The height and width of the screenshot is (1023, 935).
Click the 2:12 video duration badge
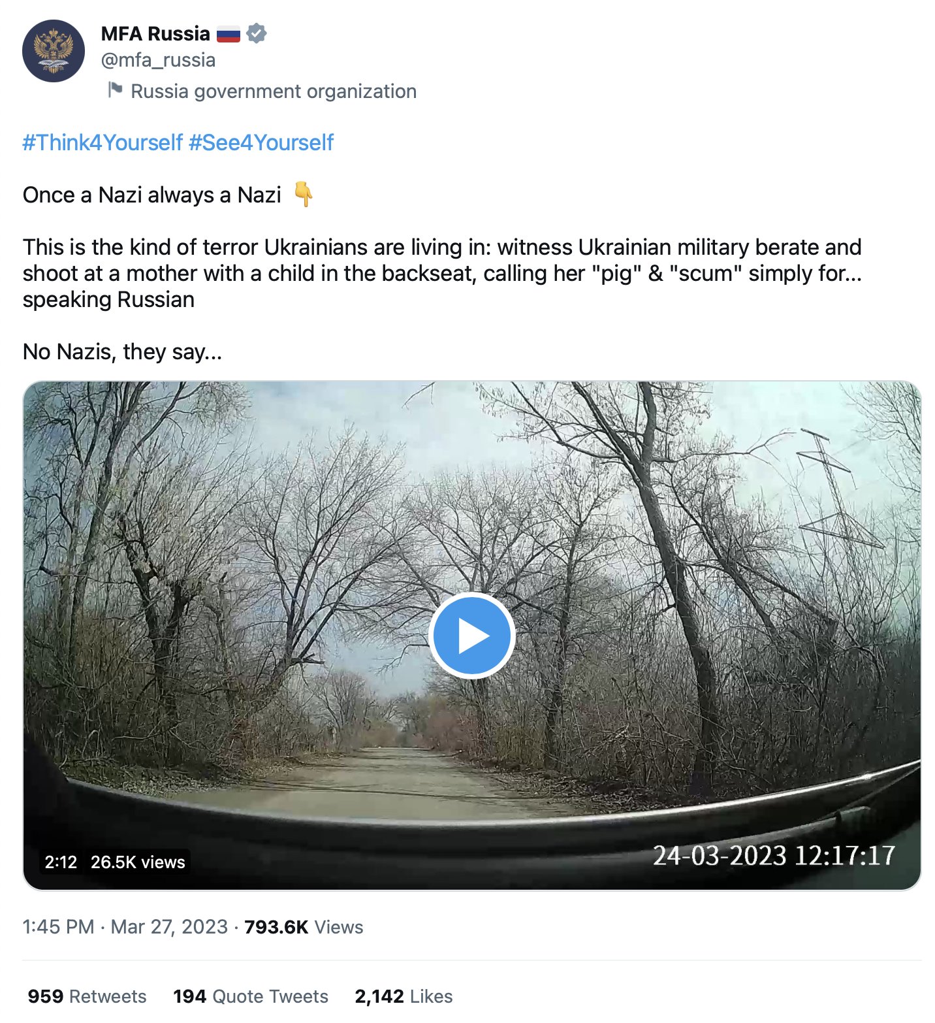point(61,862)
